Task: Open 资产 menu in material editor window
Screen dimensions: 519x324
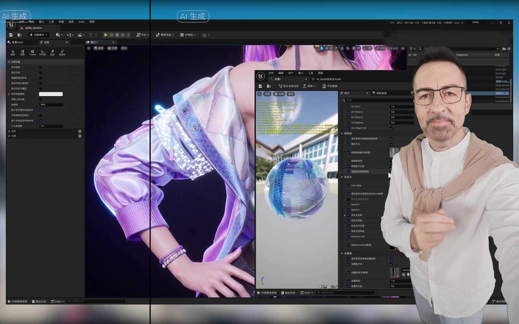Action: 291,73
